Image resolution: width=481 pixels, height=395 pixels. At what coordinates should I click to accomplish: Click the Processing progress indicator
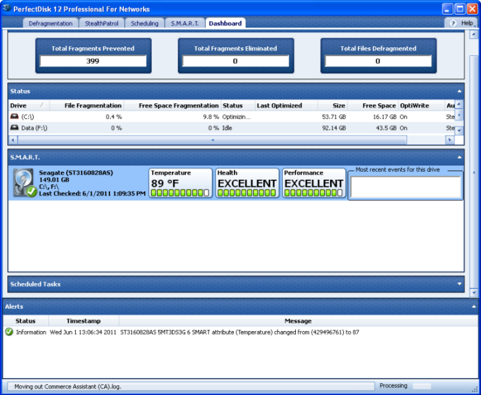pyautogui.click(x=422, y=386)
